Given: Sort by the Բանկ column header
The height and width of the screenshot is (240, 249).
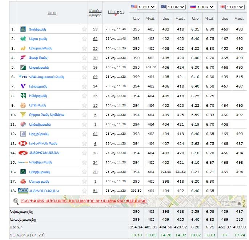Looking at the screenshot, I should [52, 13].
